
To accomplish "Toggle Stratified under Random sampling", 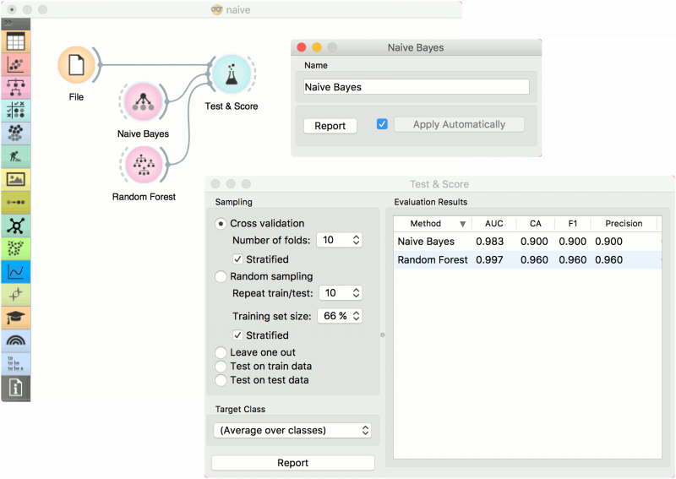I will tap(237, 335).
